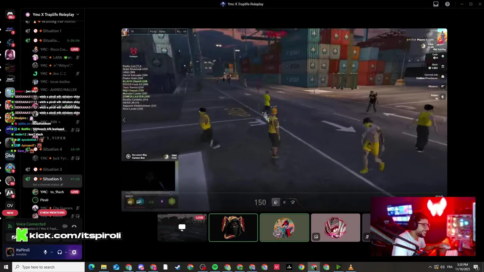The width and height of the screenshot is (484, 272).
Task: Open user Jack Tyr in Situation 4
Action: 56,158
